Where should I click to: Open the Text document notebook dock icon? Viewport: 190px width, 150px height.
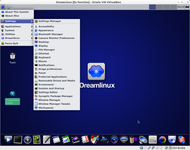[x=56, y=140]
